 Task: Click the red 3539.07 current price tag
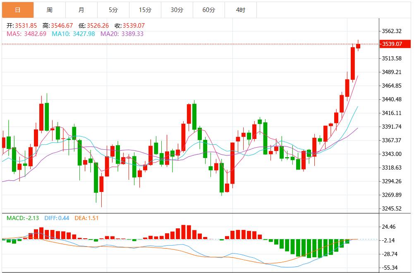pyautogui.click(x=395, y=44)
